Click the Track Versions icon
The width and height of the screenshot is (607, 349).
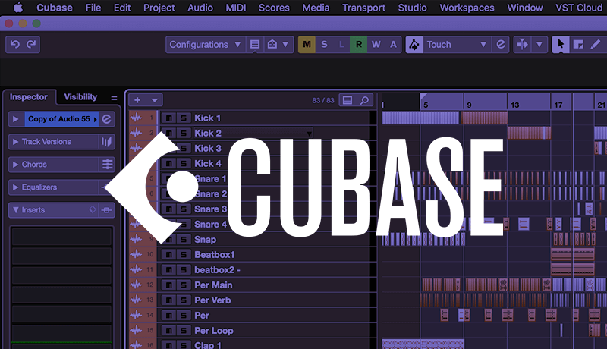(106, 142)
